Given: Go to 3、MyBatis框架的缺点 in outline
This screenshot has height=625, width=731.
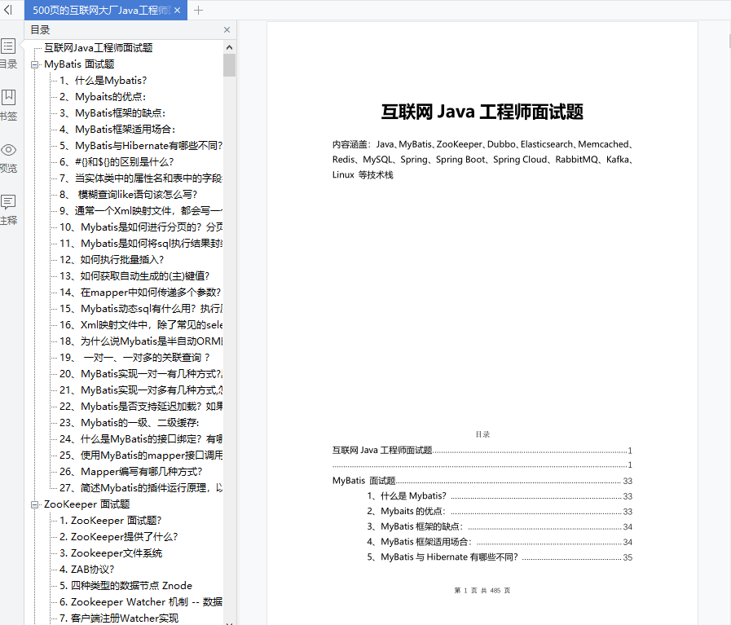Looking at the screenshot, I should coord(112,113).
